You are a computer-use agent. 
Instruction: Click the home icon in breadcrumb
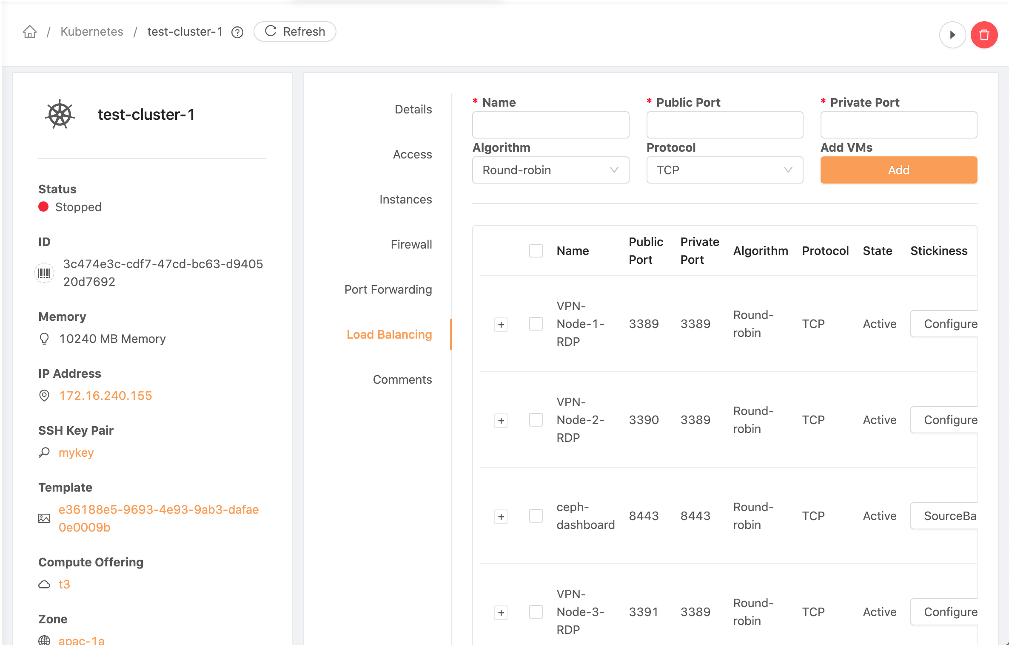click(30, 32)
